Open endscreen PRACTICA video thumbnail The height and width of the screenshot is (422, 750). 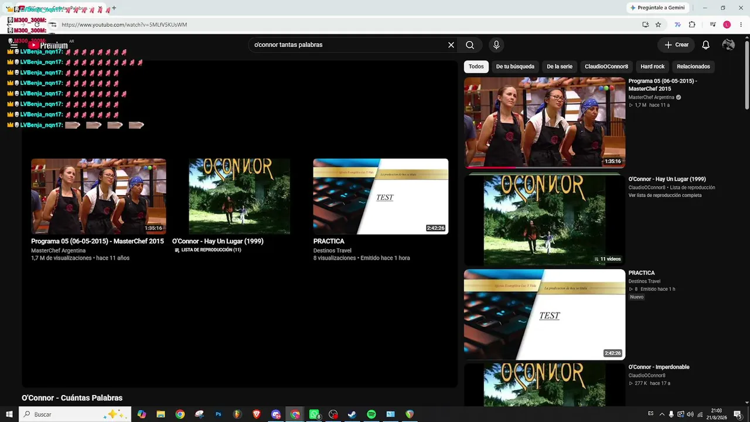(381, 196)
